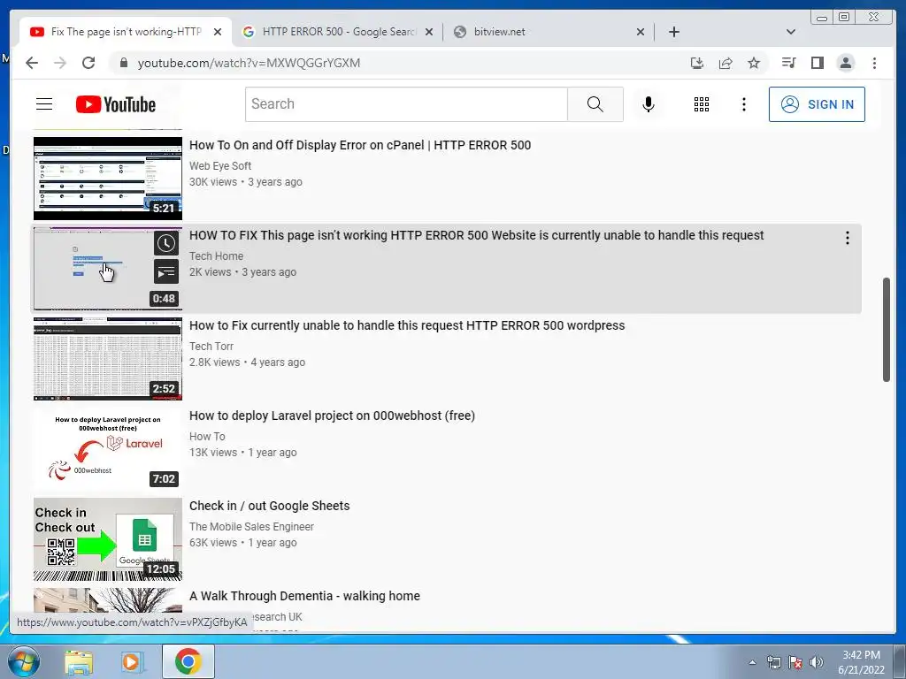Open Tech Home channel name
The width and height of the screenshot is (906, 679).
216,256
